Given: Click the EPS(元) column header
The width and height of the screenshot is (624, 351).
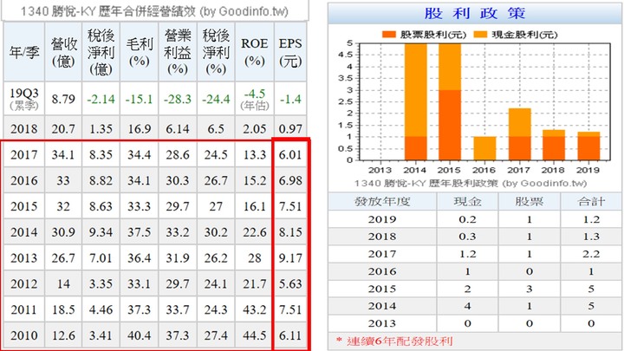Looking at the screenshot, I should tap(290, 52).
